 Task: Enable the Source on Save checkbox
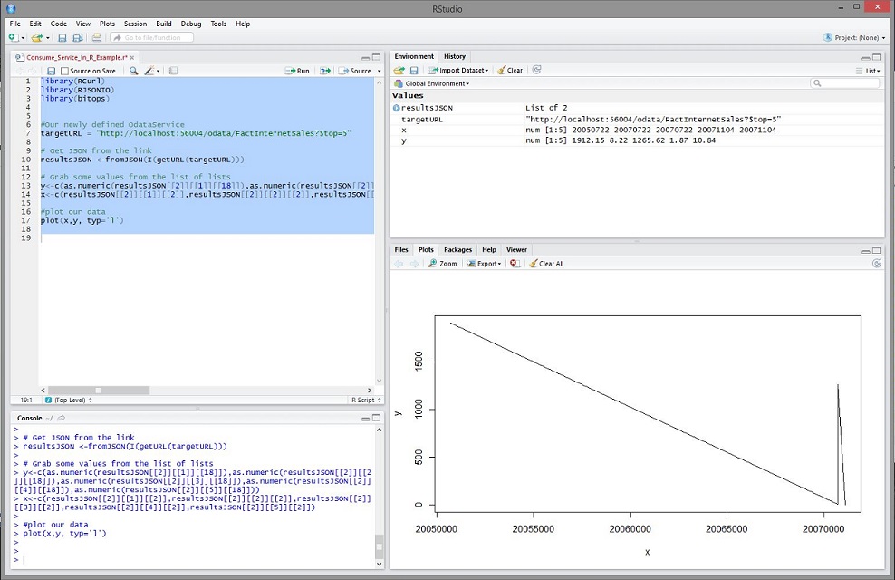(x=65, y=71)
